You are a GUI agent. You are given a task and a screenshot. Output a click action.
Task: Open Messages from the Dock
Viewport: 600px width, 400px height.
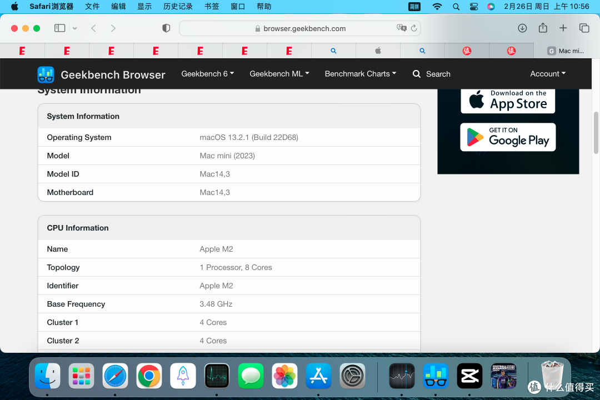click(x=251, y=376)
